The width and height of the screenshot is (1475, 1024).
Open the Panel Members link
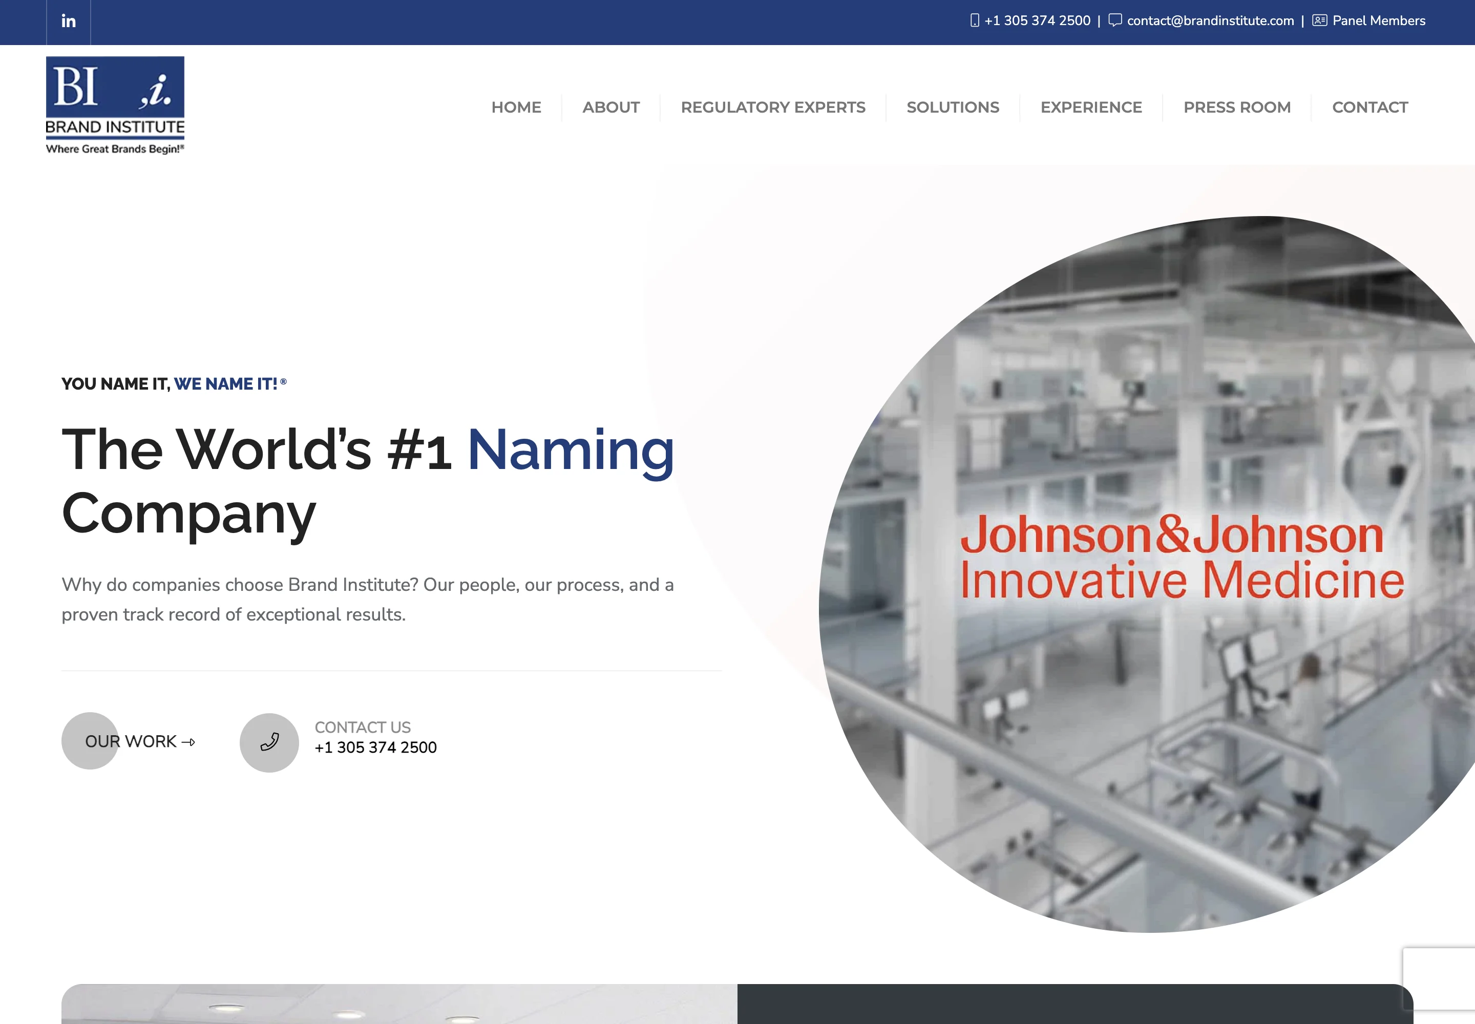[1378, 20]
